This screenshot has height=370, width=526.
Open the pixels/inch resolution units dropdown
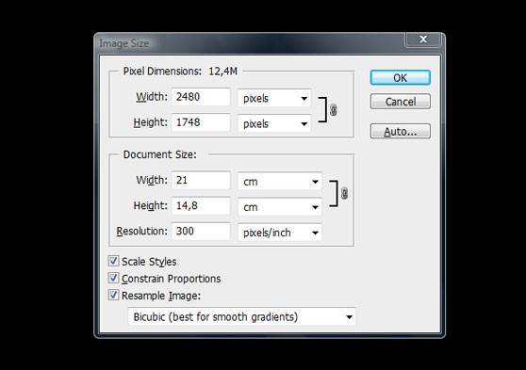tap(280, 233)
